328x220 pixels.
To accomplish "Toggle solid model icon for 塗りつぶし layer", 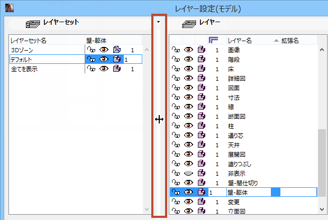I will click(202, 164).
